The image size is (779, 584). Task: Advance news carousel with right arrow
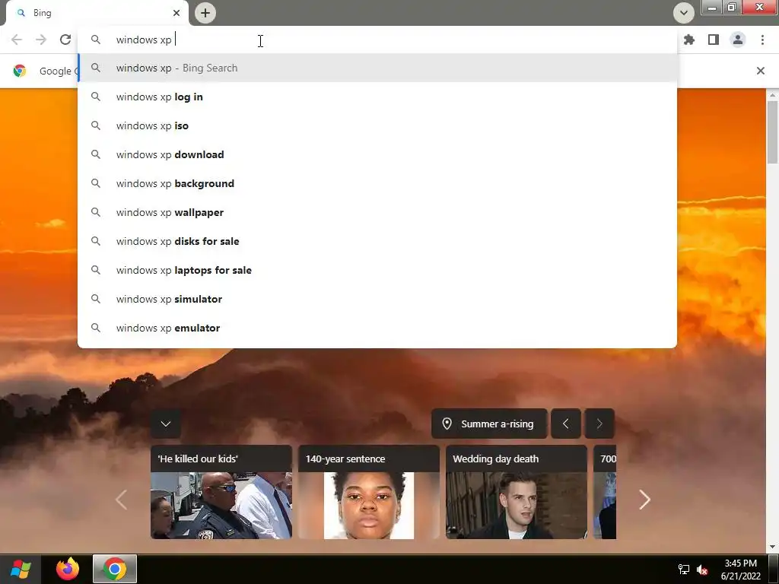pyautogui.click(x=644, y=500)
